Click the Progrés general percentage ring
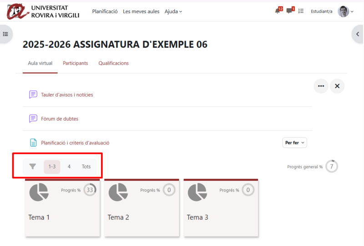This screenshot has width=364, height=246. pos(332,167)
